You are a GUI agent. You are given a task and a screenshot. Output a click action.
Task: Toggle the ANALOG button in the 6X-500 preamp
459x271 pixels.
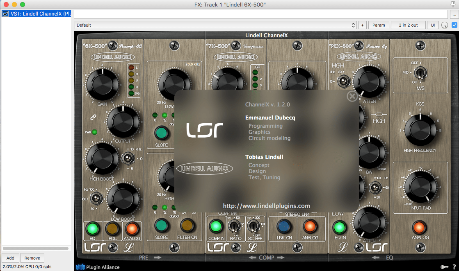(x=132, y=228)
